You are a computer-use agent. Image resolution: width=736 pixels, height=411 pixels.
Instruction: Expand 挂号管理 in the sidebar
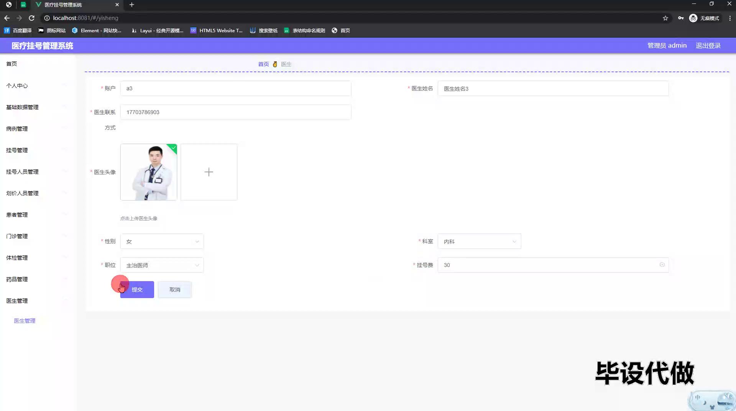tap(17, 150)
